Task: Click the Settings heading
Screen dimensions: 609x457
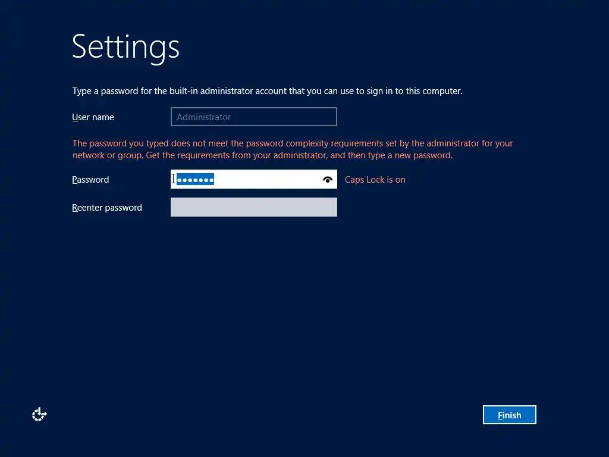Action: tap(125, 48)
